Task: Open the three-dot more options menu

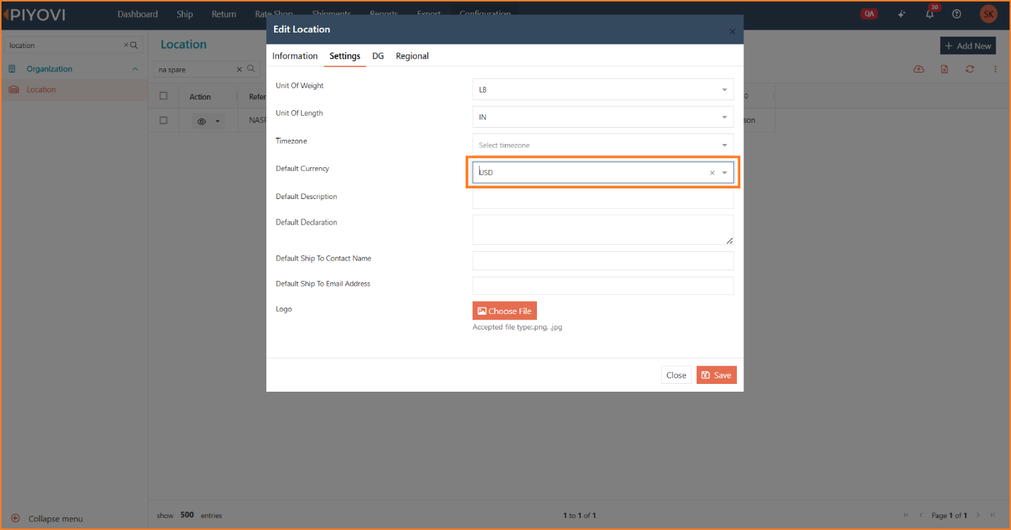Action: (x=995, y=69)
